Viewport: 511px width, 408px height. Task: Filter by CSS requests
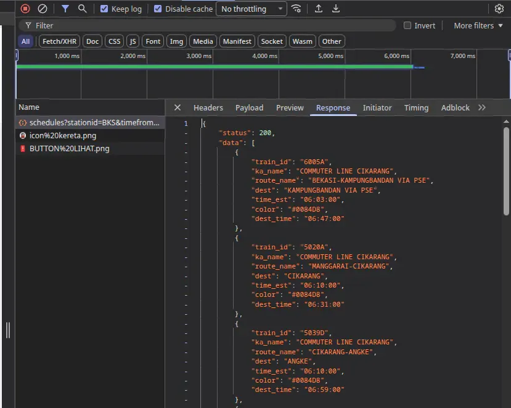[115, 41]
